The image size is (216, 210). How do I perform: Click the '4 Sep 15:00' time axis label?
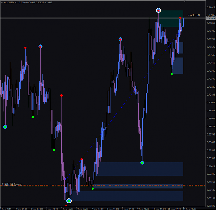tap(67, 209)
